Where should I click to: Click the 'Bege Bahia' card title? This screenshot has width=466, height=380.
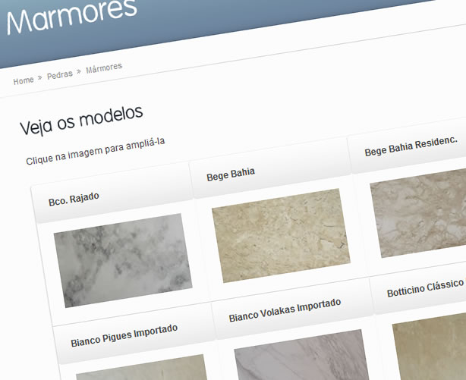(231, 174)
